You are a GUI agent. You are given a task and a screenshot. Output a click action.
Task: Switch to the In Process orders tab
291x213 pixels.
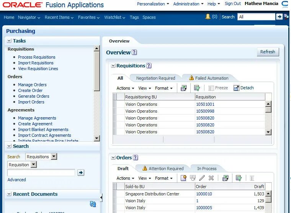(207, 169)
